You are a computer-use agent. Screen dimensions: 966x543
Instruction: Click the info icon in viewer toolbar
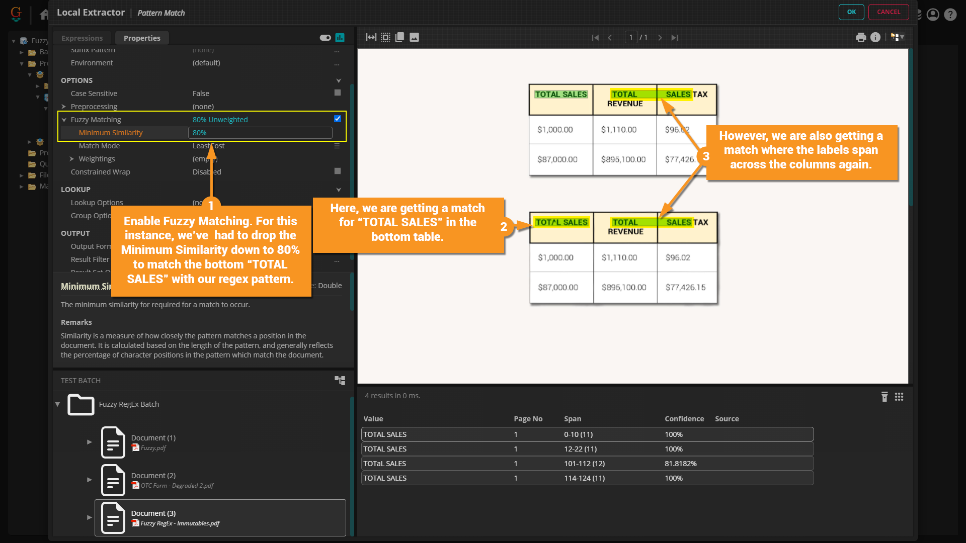click(875, 37)
